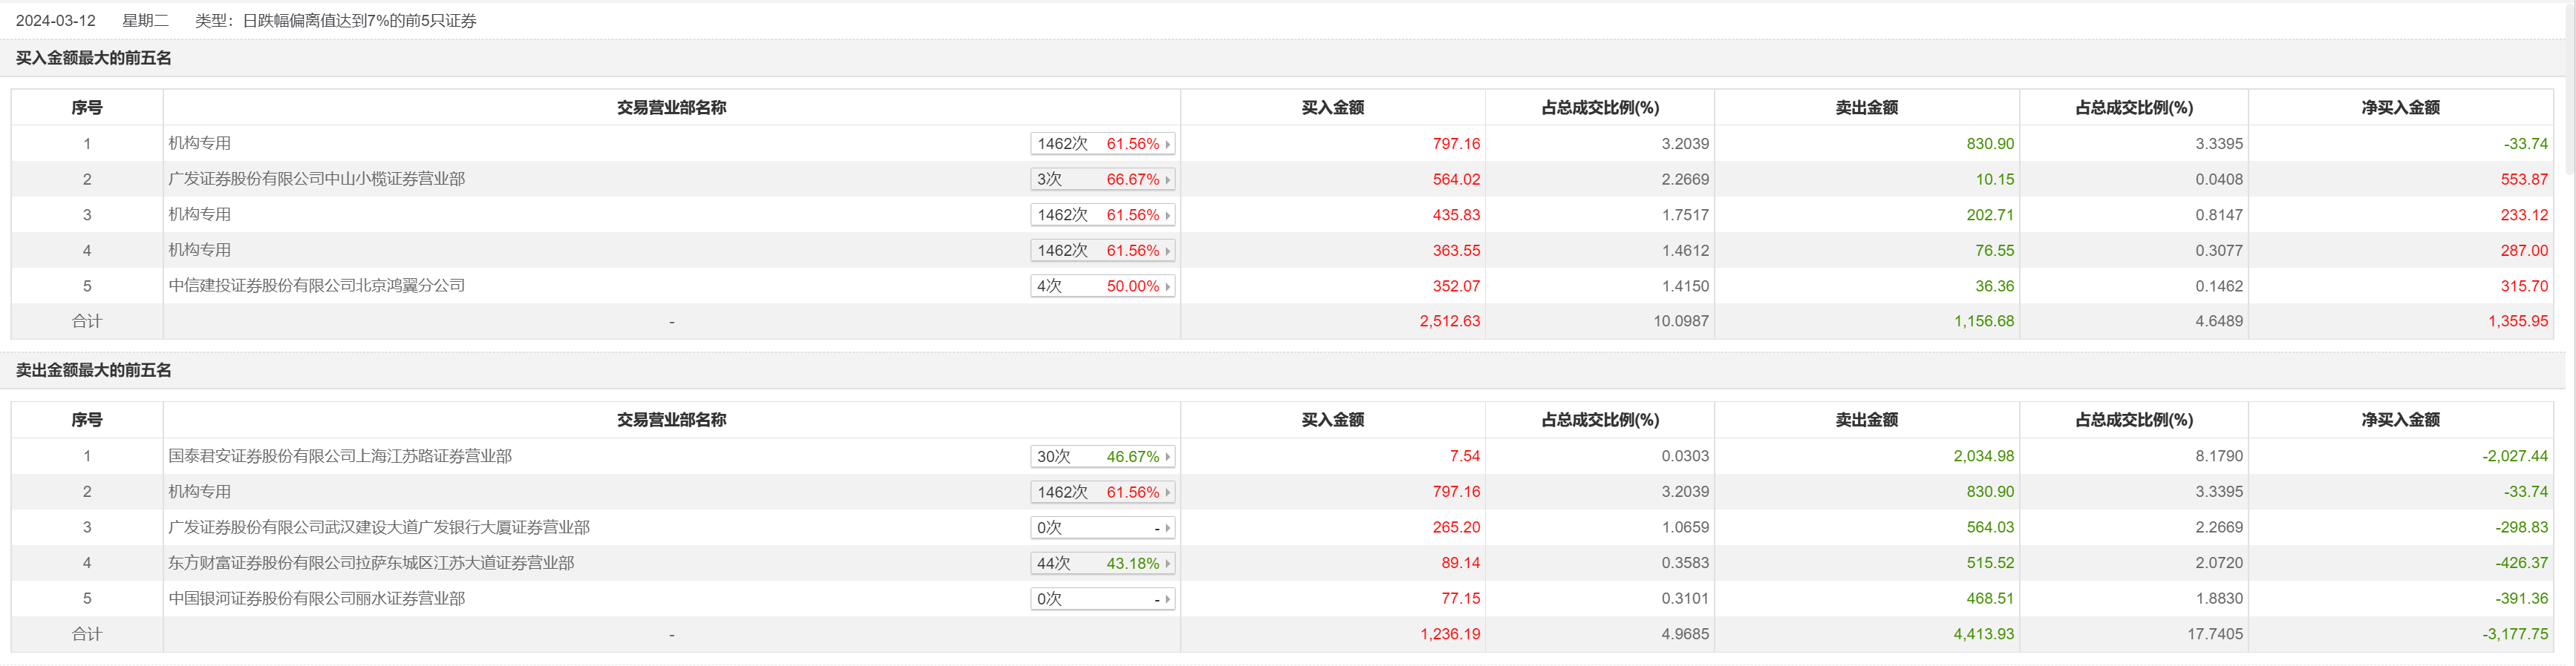
Task: Click 1462次 badge in buy table row 1
Action: click(x=1062, y=144)
